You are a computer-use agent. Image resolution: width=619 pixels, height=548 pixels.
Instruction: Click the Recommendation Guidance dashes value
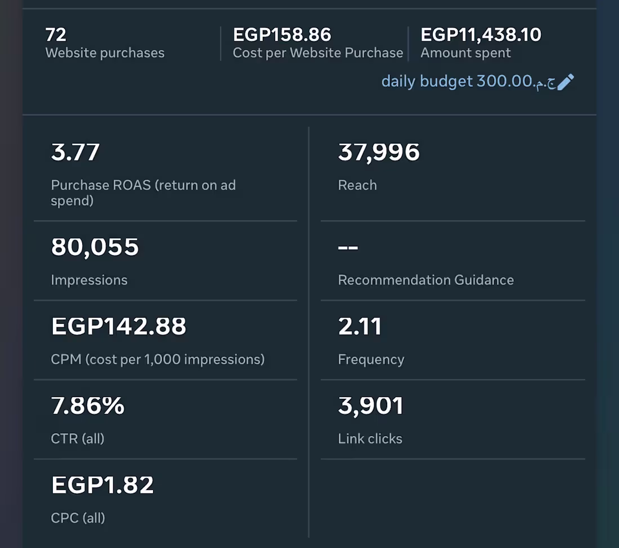pos(348,248)
